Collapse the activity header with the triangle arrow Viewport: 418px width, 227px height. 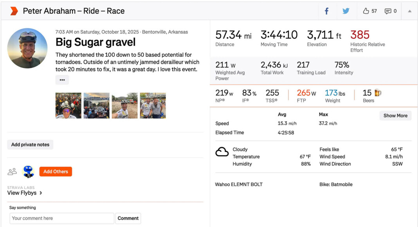pyautogui.click(x=409, y=11)
